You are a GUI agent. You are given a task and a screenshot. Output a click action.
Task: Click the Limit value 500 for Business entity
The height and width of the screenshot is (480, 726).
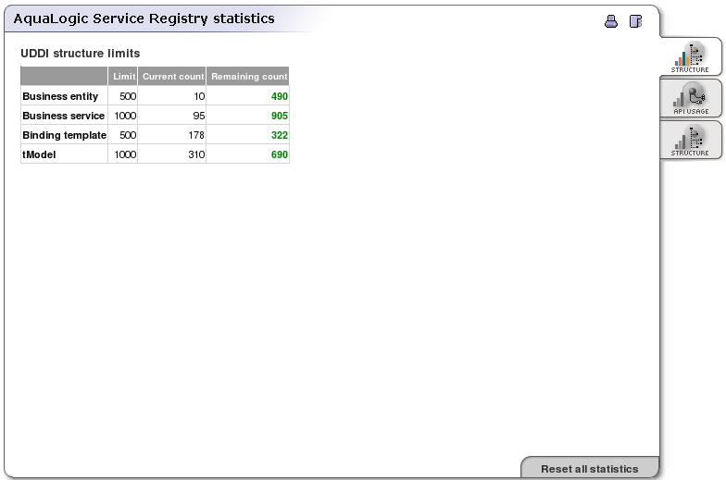128,96
